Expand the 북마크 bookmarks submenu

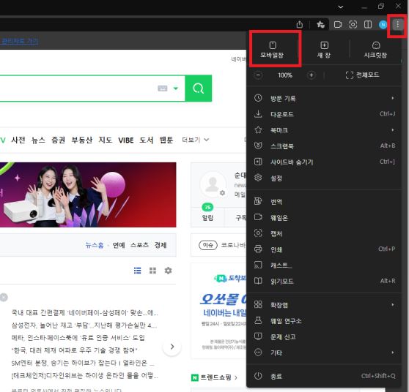pyautogui.click(x=324, y=130)
